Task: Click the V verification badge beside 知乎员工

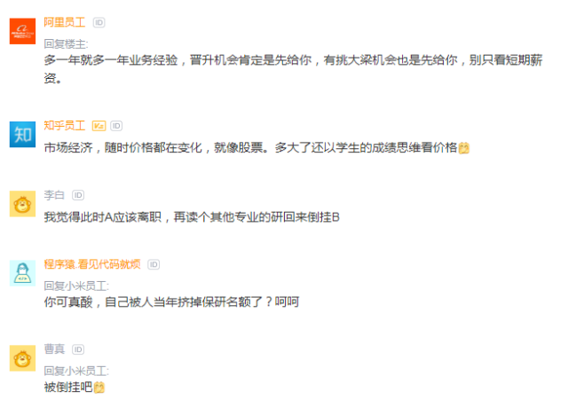Action: pyautogui.click(x=99, y=126)
